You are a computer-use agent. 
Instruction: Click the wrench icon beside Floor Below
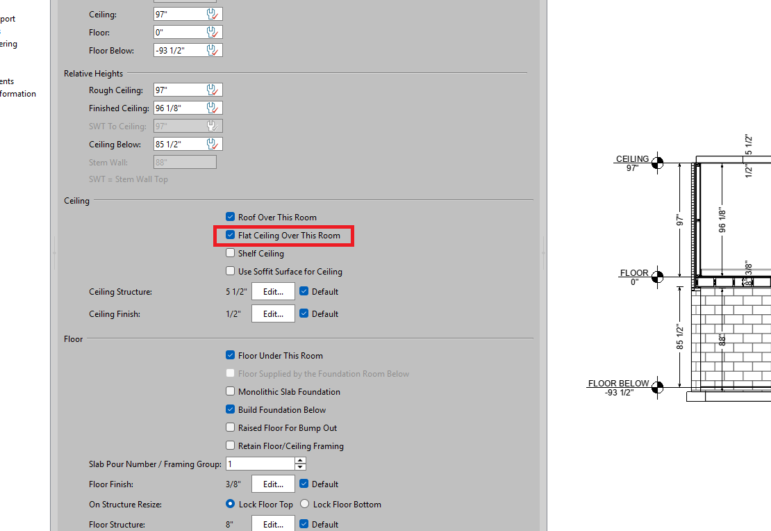click(213, 51)
